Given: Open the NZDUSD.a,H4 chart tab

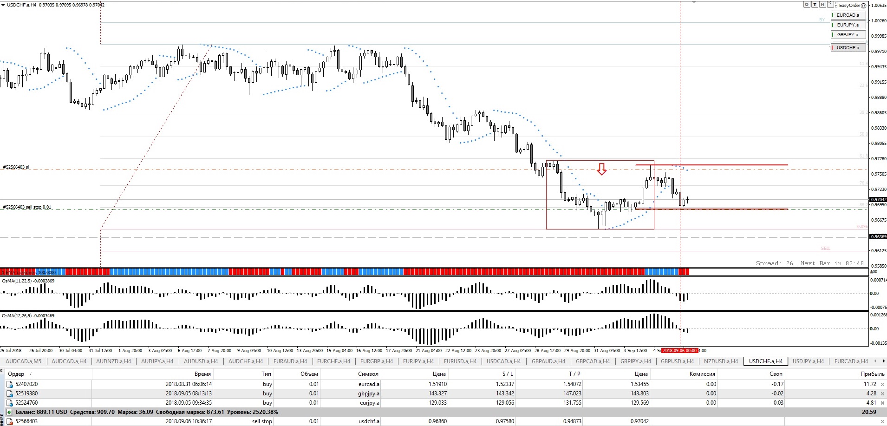Looking at the screenshot, I should (721, 361).
